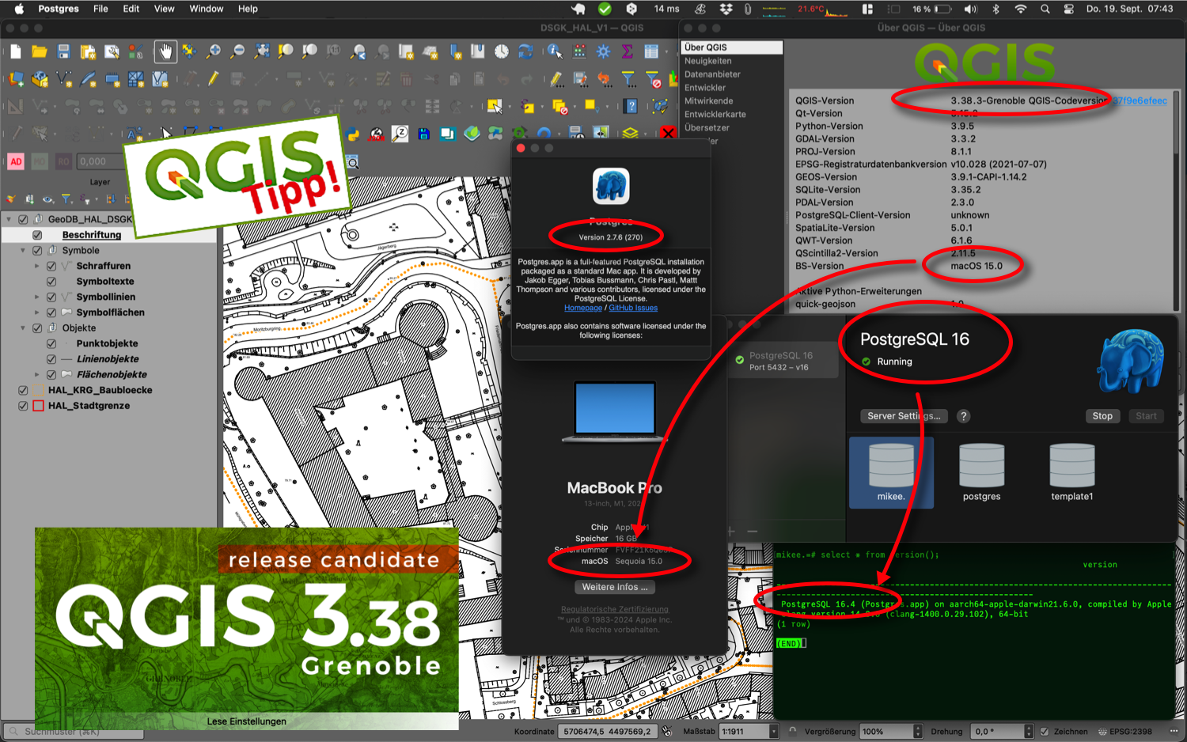The image size is (1187, 742).
Task: Select the Identify Features tool
Action: 552,51
